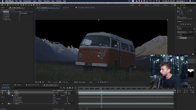This screenshot has width=196, height=110.
Task: Expand the Edge Feather property
Action: tap(3, 20)
